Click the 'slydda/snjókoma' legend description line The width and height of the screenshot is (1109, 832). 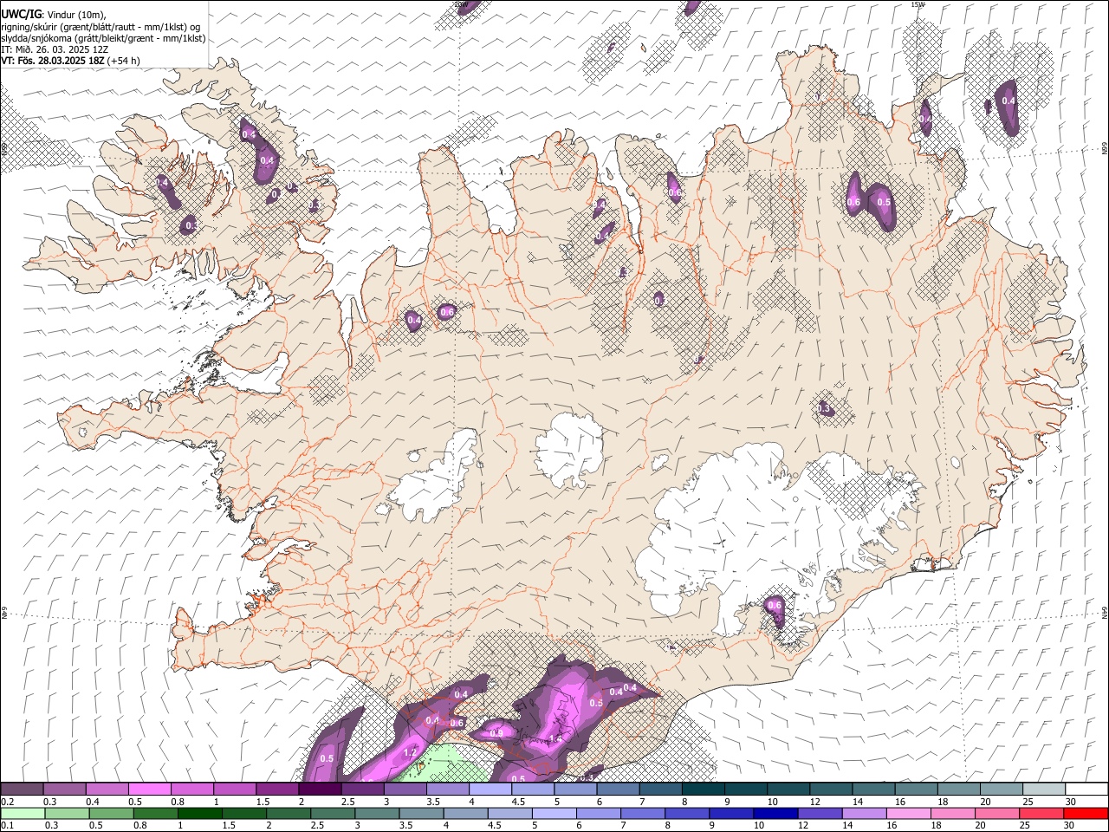103,38
